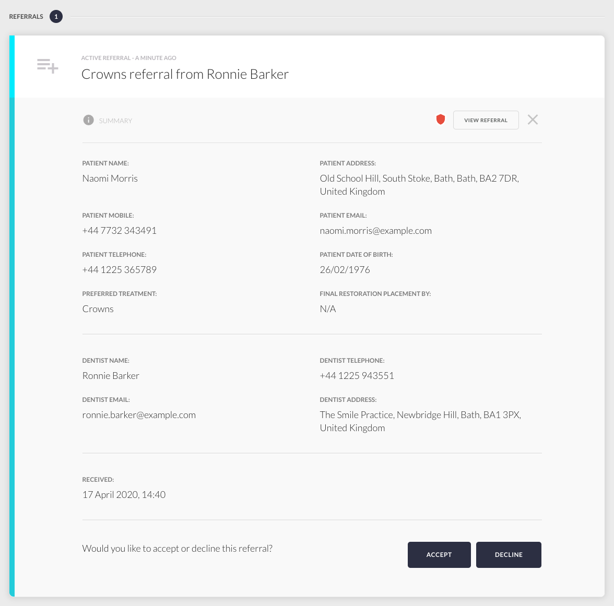The image size is (614, 606).
Task: Select dentist name Ronnie Barker
Action: click(111, 376)
